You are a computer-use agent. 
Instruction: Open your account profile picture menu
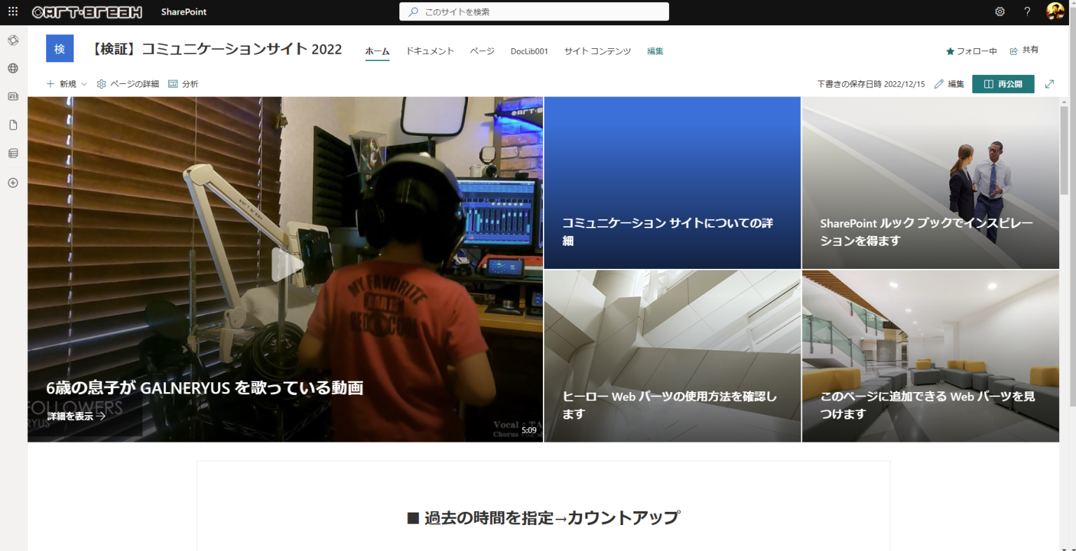pyautogui.click(x=1056, y=11)
